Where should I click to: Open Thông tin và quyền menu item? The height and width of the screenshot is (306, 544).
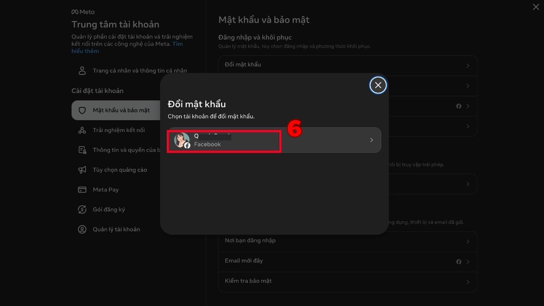[126, 150]
